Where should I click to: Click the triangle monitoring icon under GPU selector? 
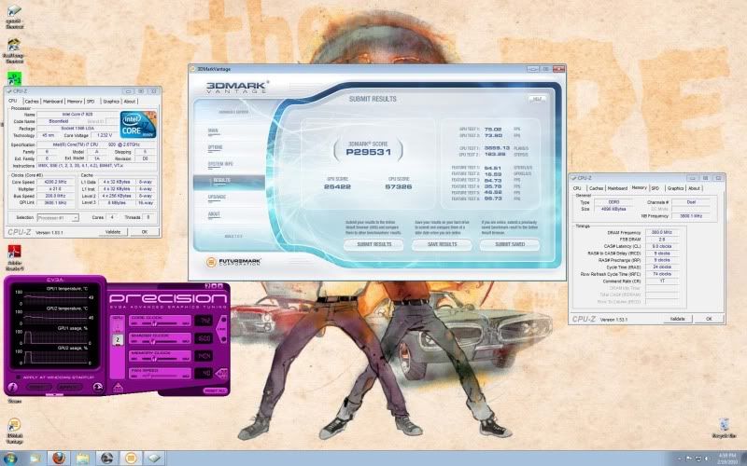coord(118,389)
